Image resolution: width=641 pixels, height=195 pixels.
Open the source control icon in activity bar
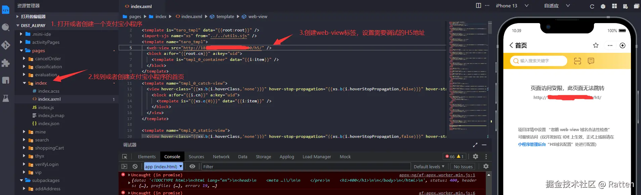coord(6,45)
